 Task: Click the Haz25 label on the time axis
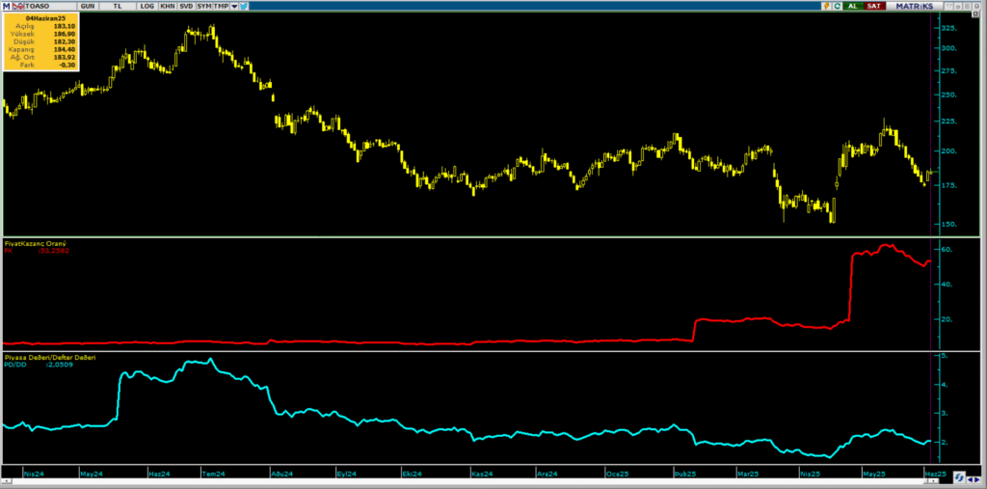pos(936,474)
